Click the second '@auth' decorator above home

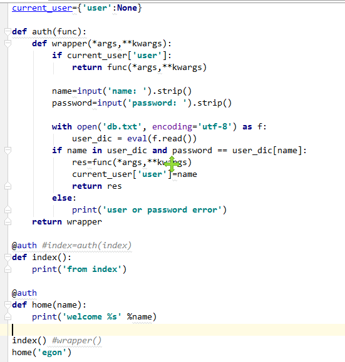coord(24,293)
